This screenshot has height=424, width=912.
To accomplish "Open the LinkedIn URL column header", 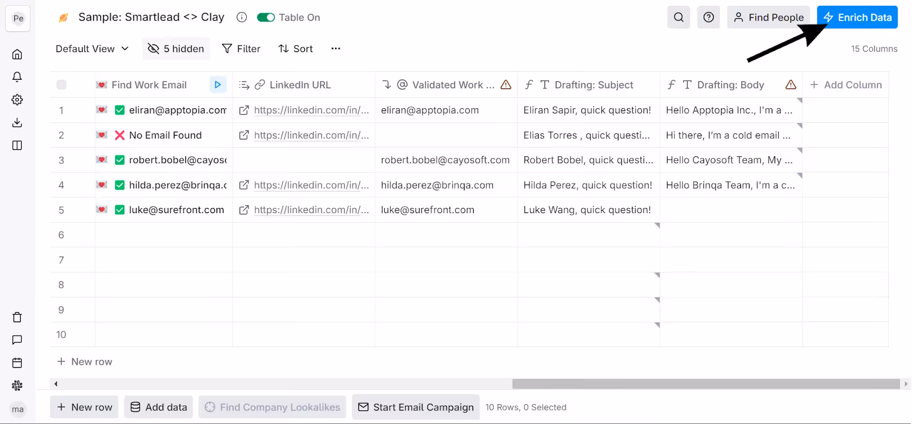I will tap(304, 85).
